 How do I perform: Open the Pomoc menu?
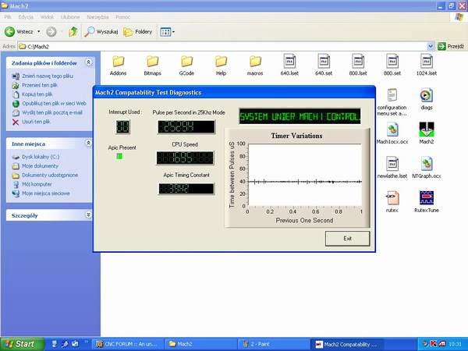click(x=122, y=17)
